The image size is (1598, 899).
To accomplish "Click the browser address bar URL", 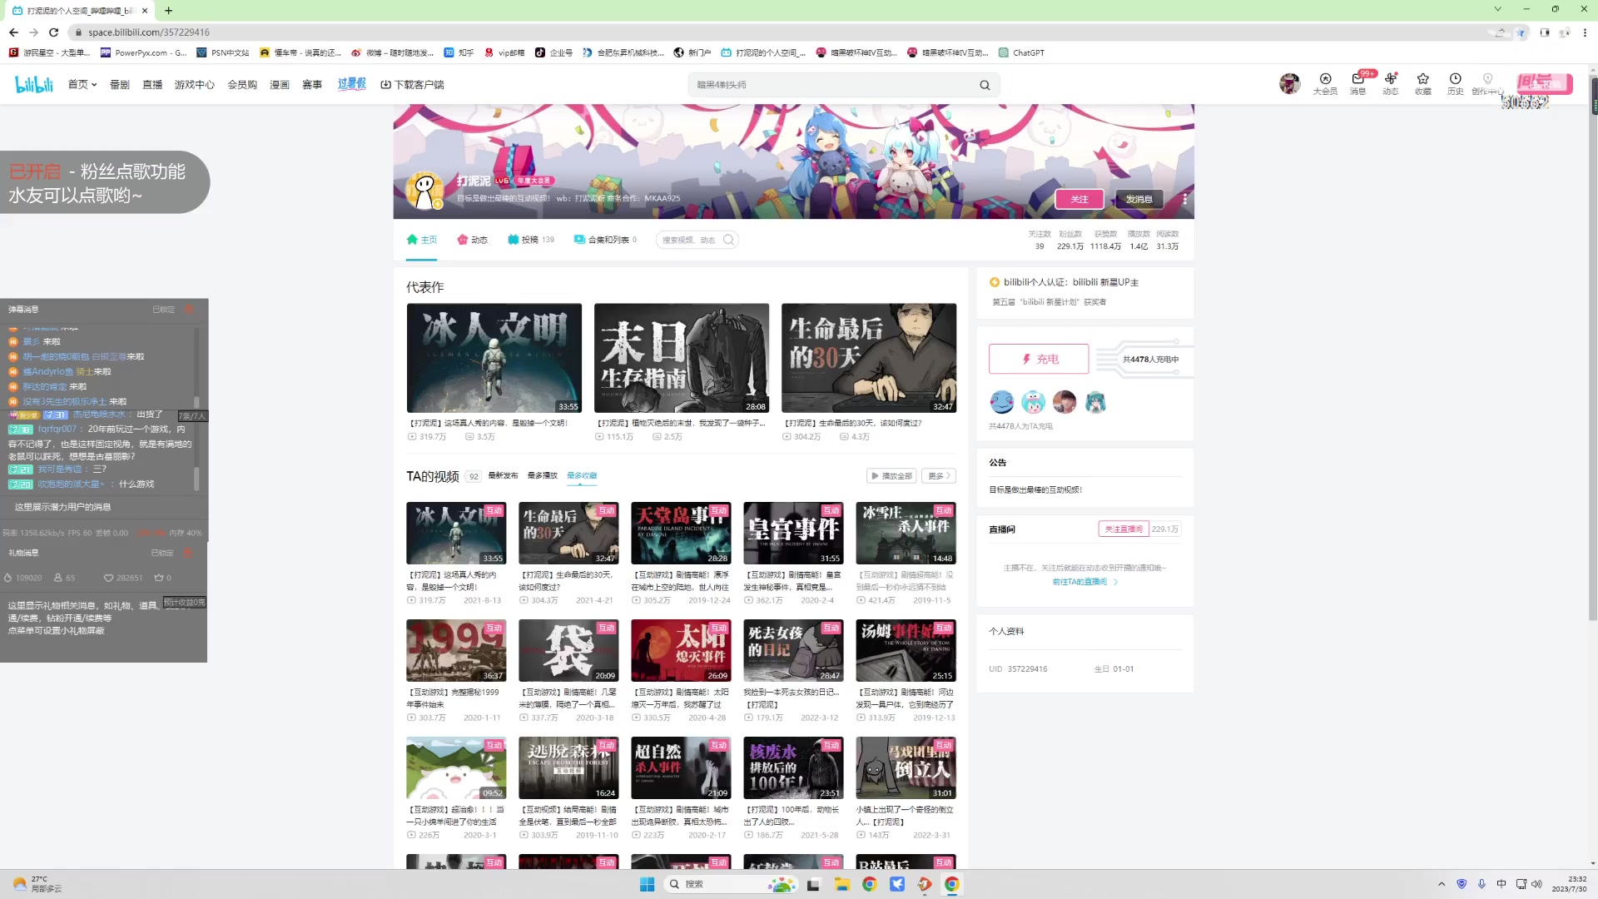I will click(149, 32).
